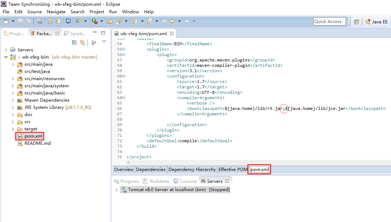Open the Search dropdown arrow
This screenshot has width=391, height=222.
[x=126, y=22]
